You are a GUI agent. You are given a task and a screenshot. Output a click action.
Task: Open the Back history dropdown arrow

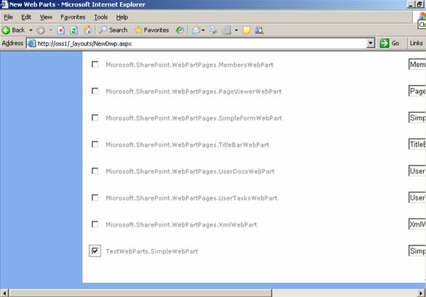tap(31, 30)
